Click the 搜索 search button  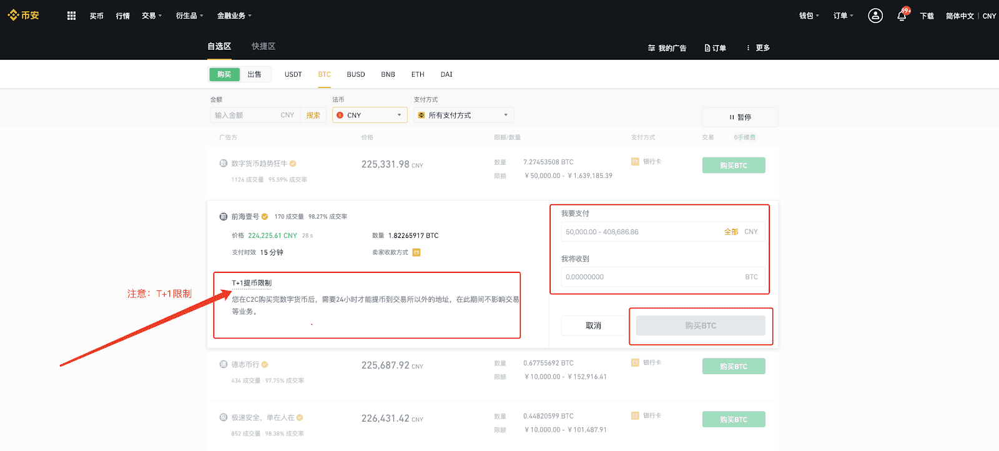click(313, 116)
